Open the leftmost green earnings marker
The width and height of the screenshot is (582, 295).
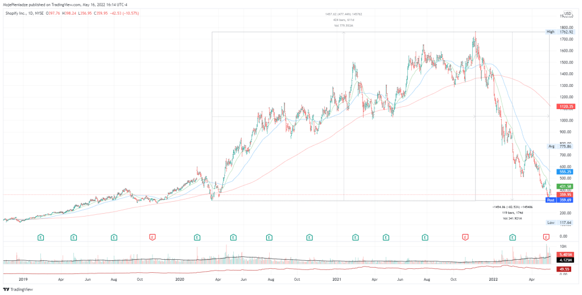pyautogui.click(x=41, y=236)
